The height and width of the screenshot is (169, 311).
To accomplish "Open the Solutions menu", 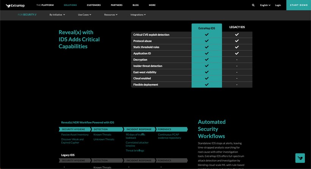I will pyautogui.click(x=70, y=5).
